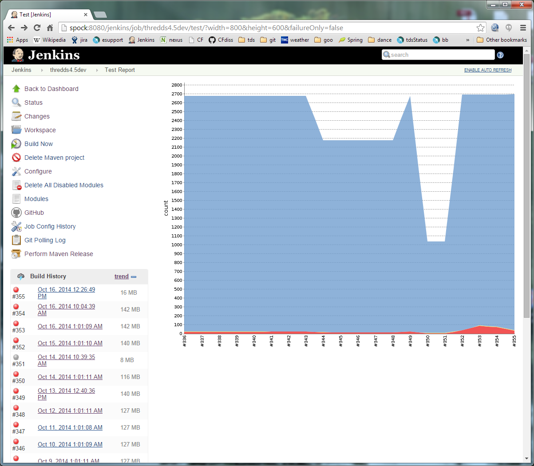Click the Git Polling Log clipboard icon
The width and height of the screenshot is (534, 466).
click(x=16, y=240)
